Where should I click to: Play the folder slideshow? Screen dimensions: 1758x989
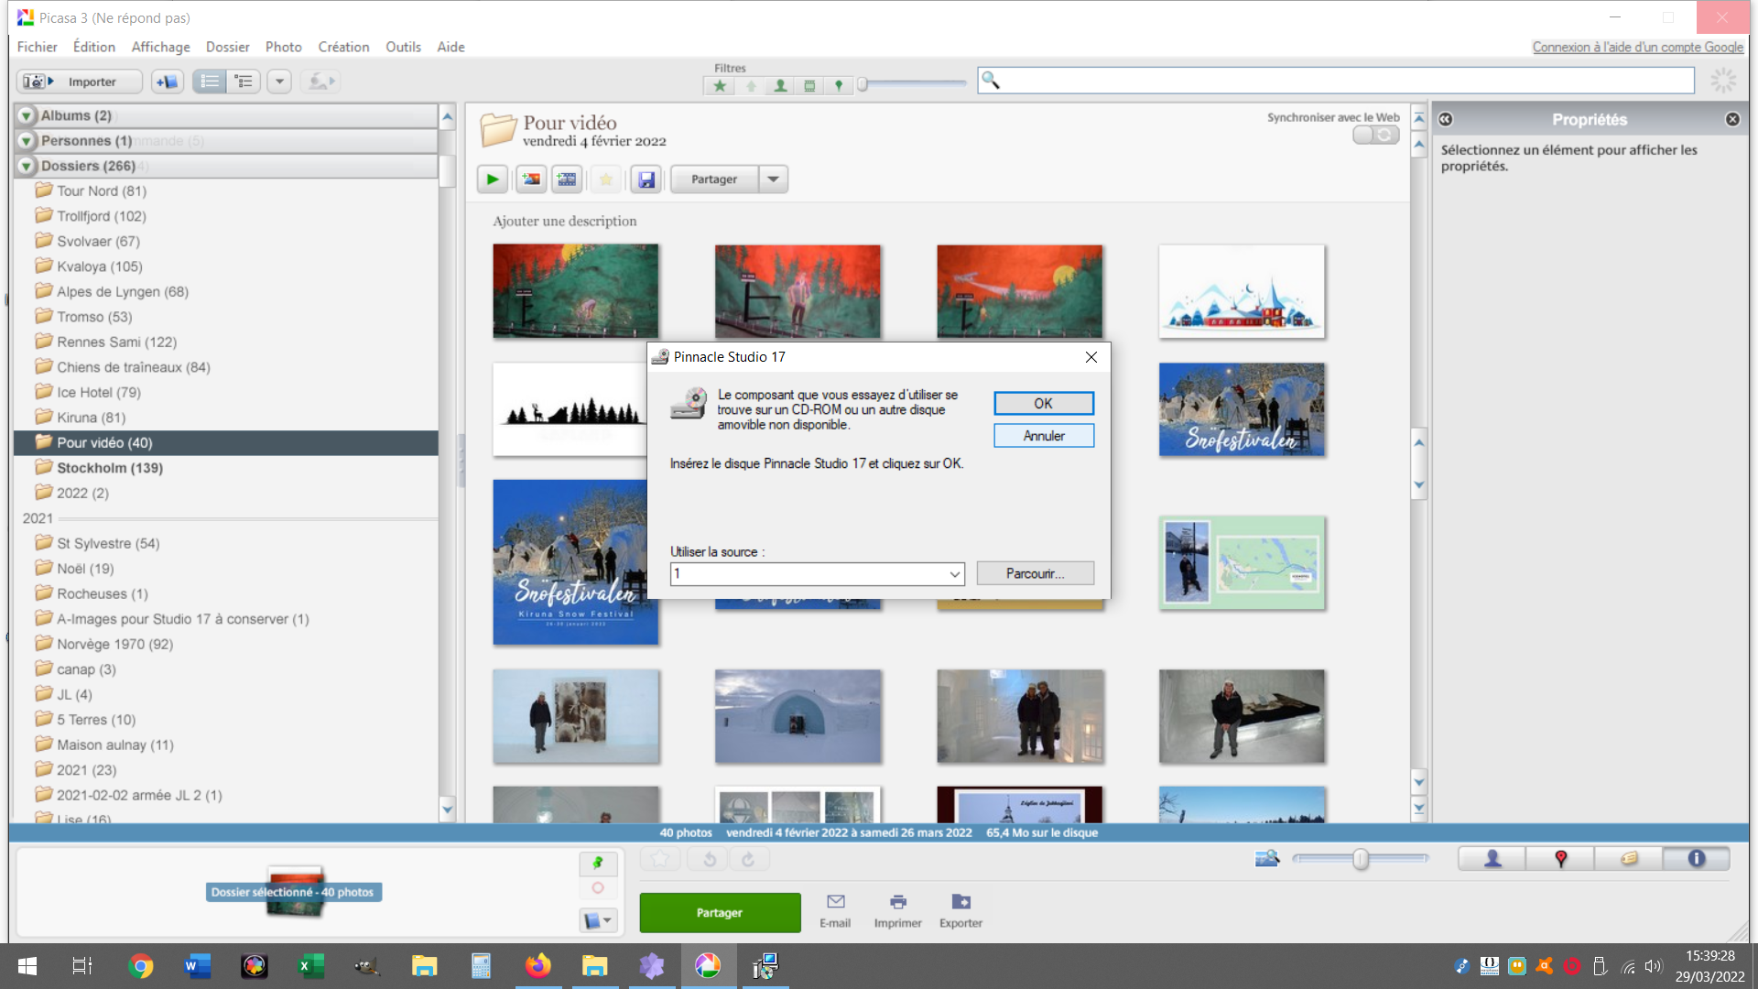(x=493, y=179)
